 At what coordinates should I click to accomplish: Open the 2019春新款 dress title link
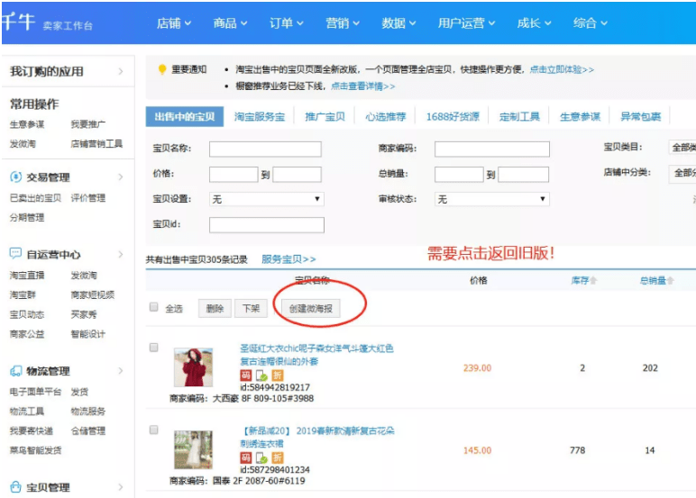pyautogui.click(x=317, y=437)
